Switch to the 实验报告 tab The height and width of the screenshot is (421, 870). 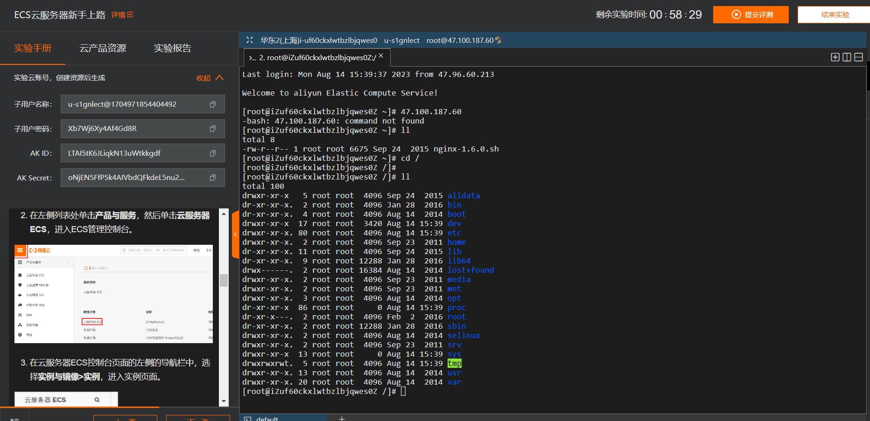pyautogui.click(x=173, y=48)
